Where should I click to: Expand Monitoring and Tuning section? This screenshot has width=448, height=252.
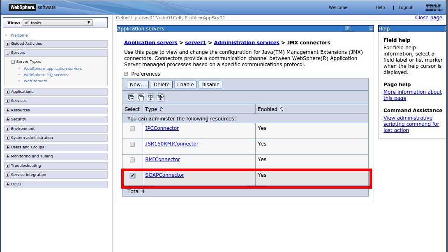tap(8, 157)
